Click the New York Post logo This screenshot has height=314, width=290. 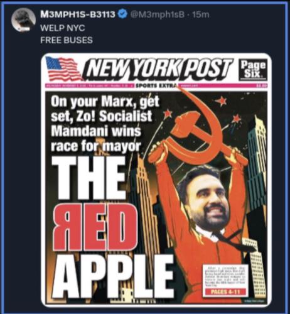(x=158, y=70)
